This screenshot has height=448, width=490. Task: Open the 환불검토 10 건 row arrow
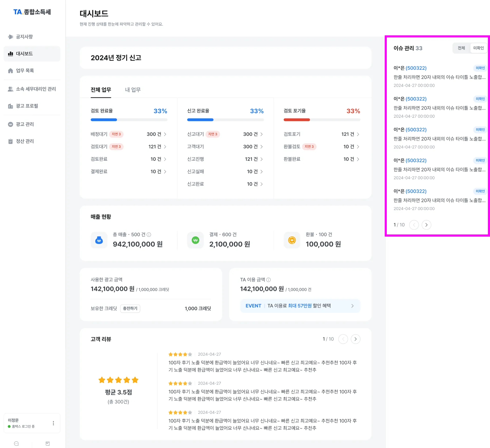[x=358, y=147]
